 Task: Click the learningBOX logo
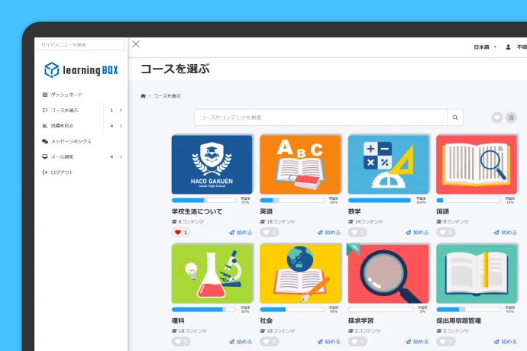click(x=81, y=70)
